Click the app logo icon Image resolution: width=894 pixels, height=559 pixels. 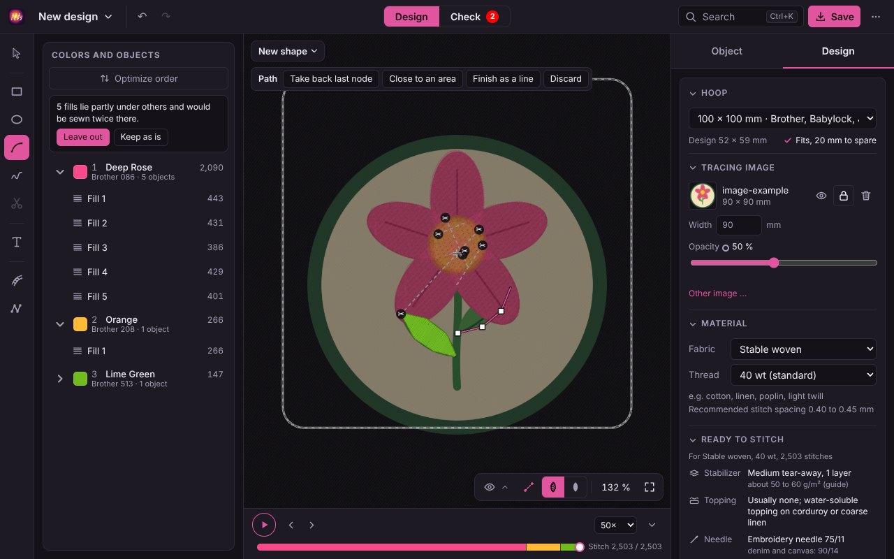point(17,17)
